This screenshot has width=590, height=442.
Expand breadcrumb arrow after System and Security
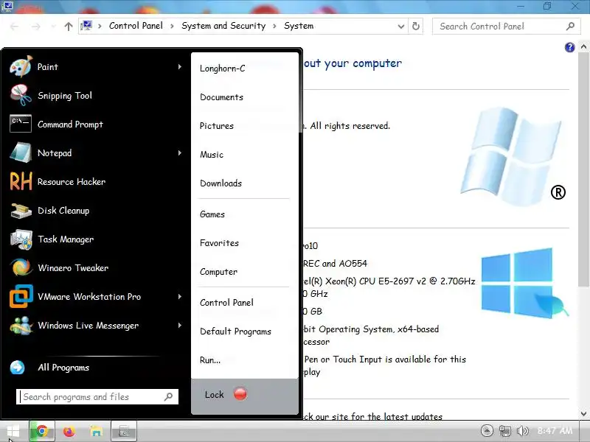(274, 26)
